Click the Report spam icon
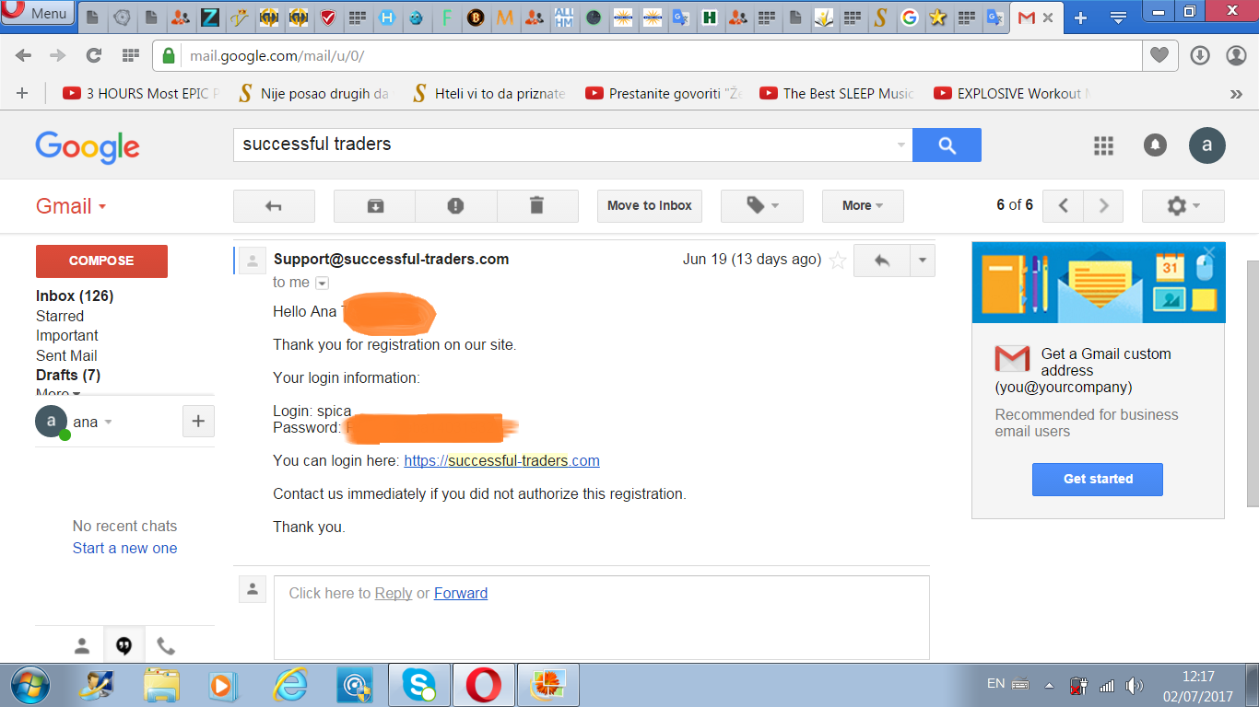Image resolution: width=1259 pixels, height=707 pixels. [455, 206]
